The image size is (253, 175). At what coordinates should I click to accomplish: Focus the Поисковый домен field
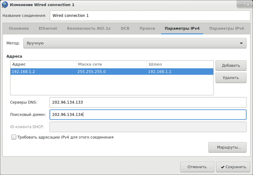point(148,114)
